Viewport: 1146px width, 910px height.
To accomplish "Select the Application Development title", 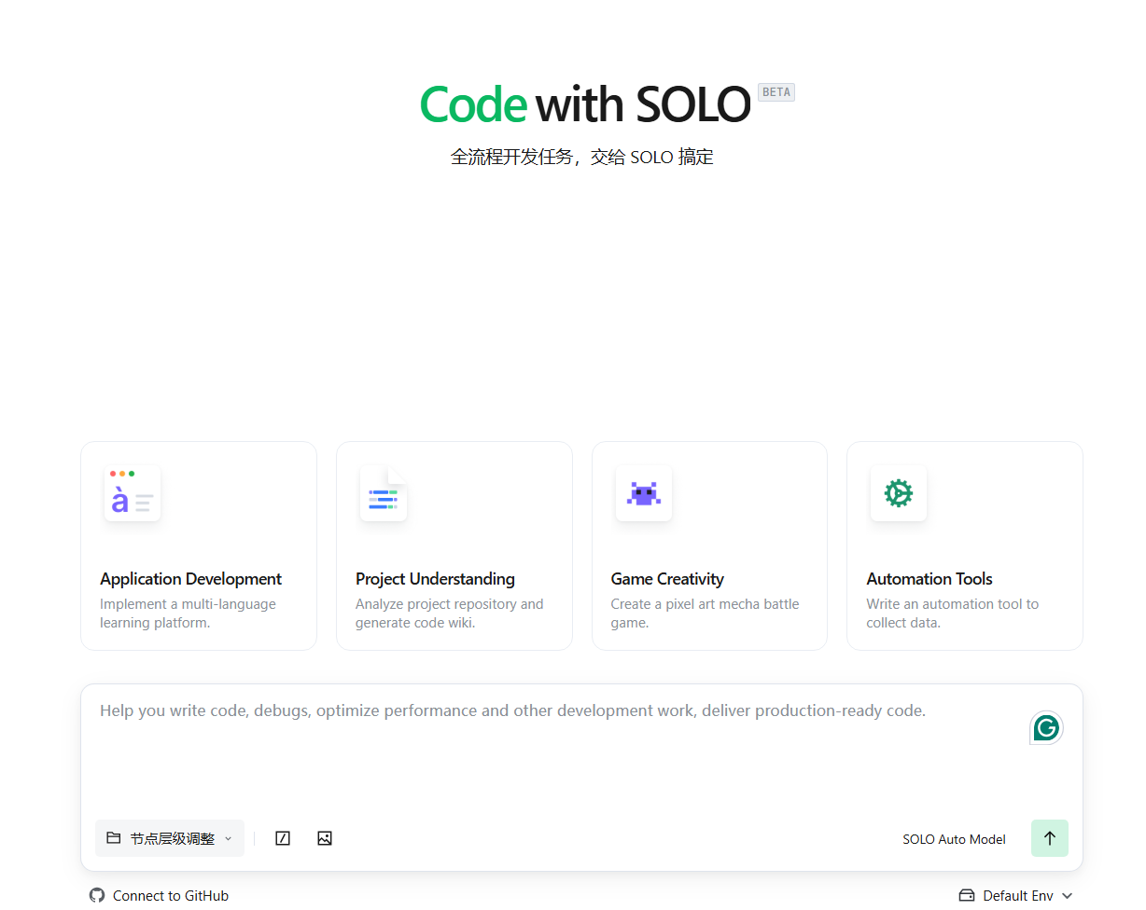I will (190, 579).
